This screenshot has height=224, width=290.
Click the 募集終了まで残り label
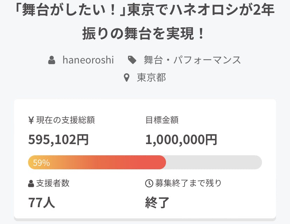point(188,183)
